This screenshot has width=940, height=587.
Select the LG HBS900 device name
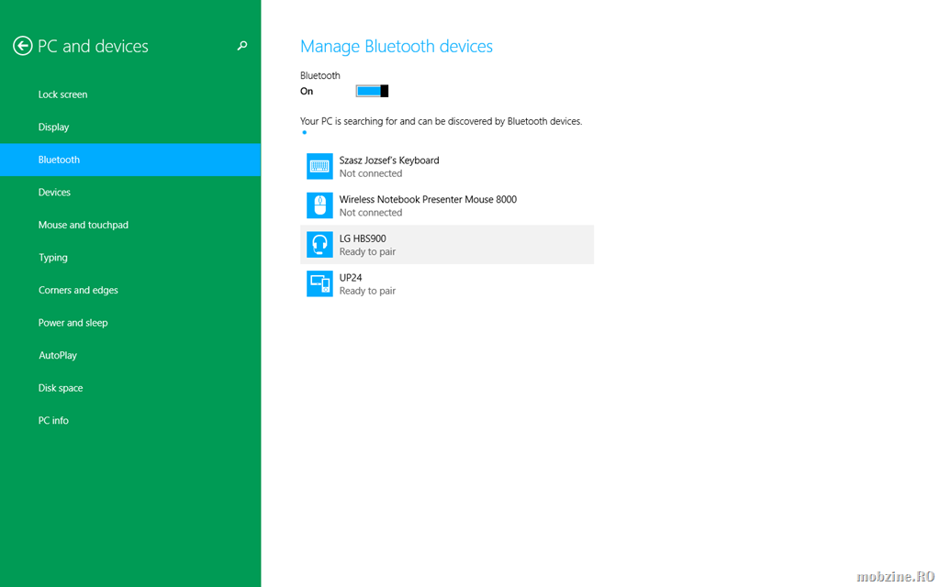[x=363, y=238]
